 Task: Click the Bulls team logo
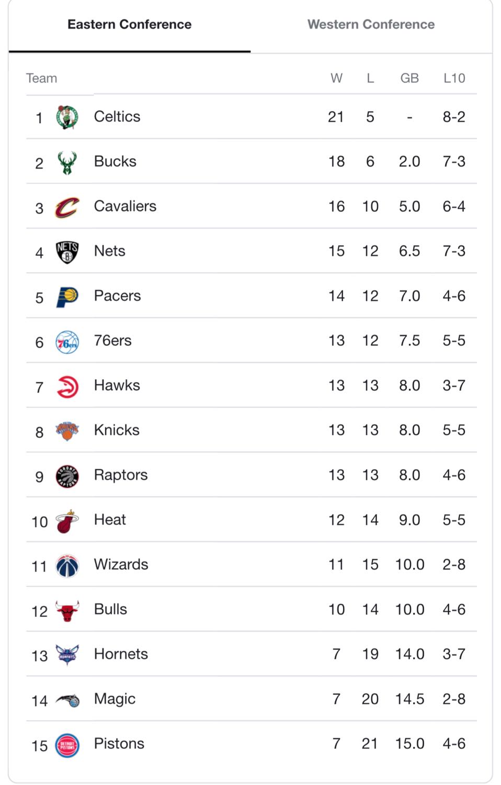click(67, 611)
